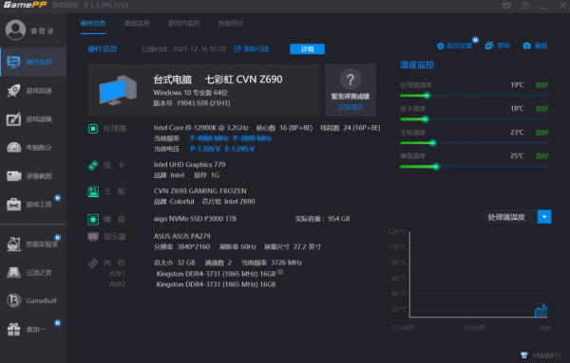Open 监控设置 monitoring settings
The width and height of the screenshot is (570, 363).
click(454, 45)
